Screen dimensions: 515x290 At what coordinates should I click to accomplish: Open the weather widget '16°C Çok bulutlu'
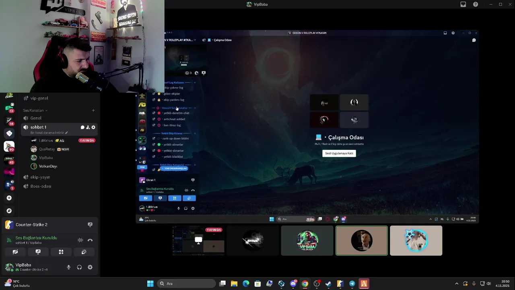click(x=17, y=284)
